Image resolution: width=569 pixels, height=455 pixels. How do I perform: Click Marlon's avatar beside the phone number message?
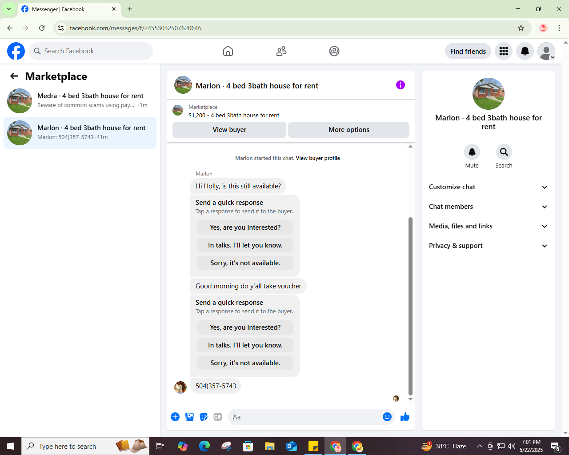[x=180, y=387]
